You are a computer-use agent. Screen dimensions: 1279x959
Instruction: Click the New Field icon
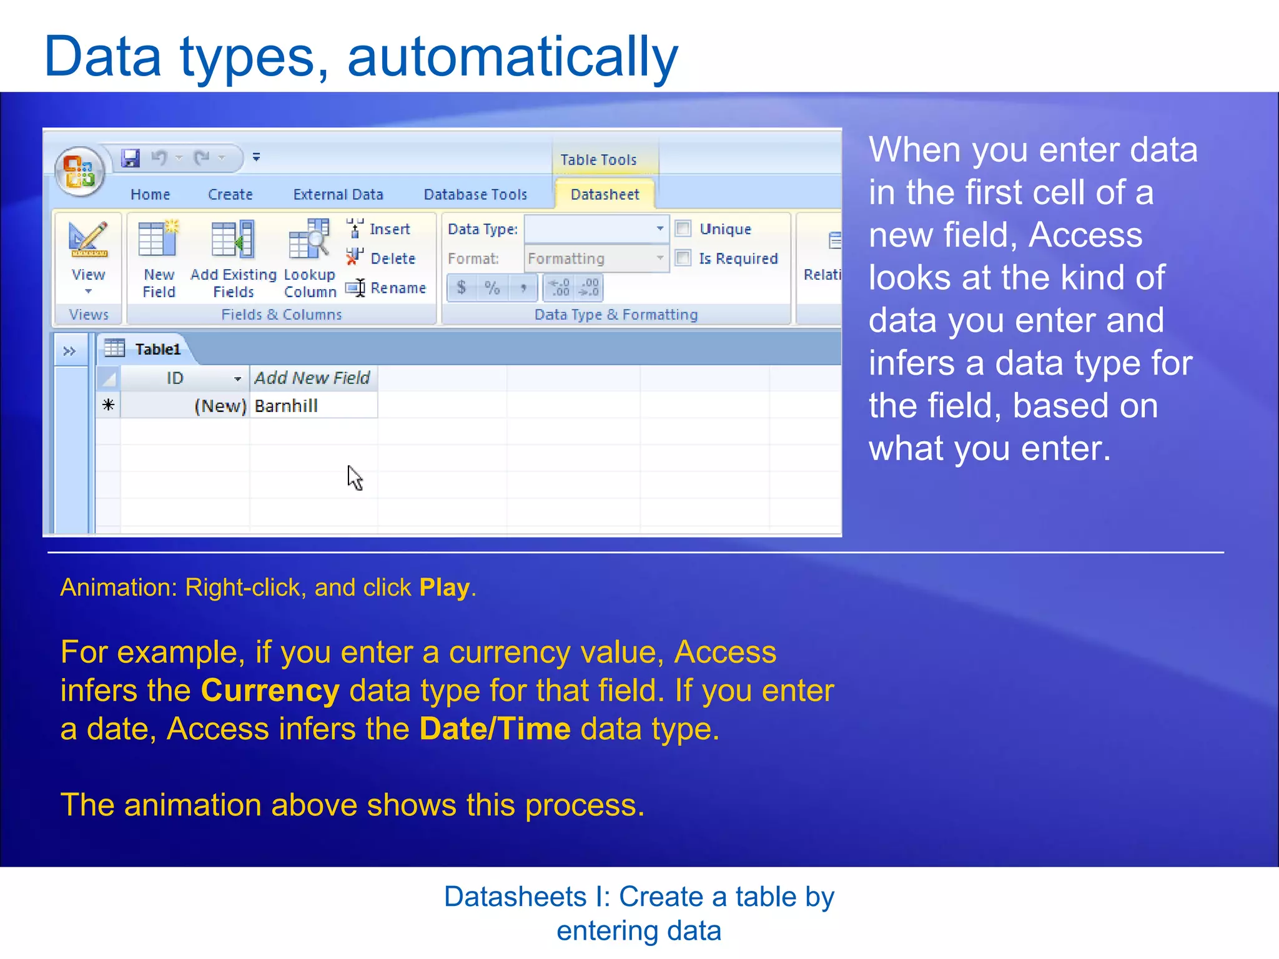(x=159, y=239)
